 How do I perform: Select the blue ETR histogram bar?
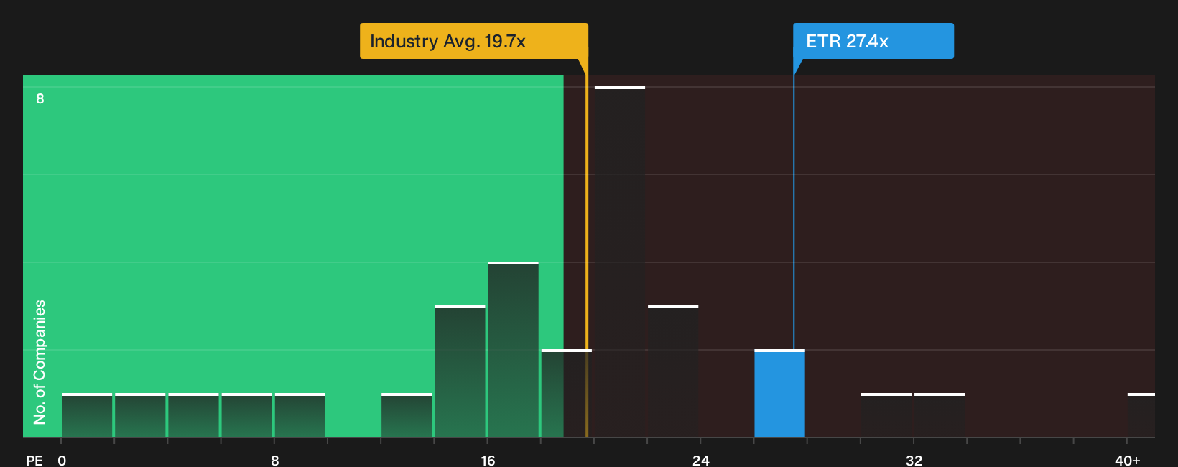(779, 394)
